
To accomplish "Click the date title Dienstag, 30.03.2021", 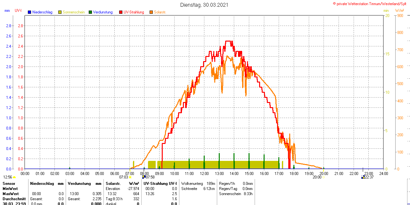I will pyautogui.click(x=204, y=5).
